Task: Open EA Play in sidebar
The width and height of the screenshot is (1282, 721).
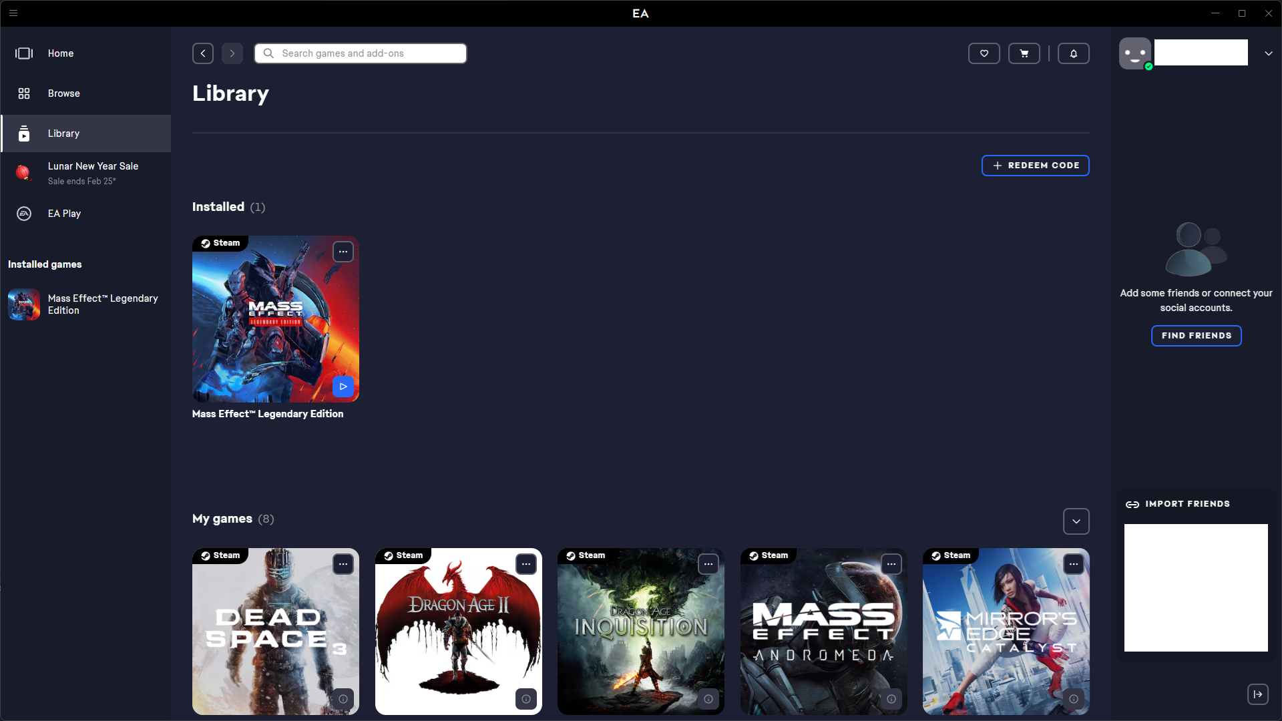Action: click(x=64, y=214)
